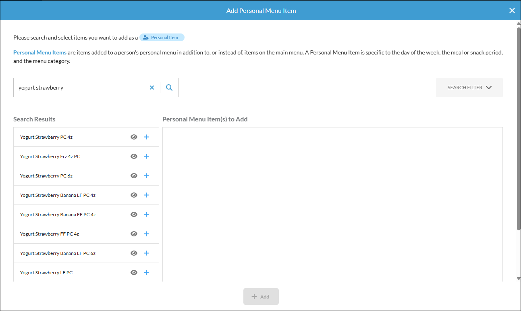Screen dimensions: 521x311
Task: Run search with magnifying glass icon
Action: point(169,88)
